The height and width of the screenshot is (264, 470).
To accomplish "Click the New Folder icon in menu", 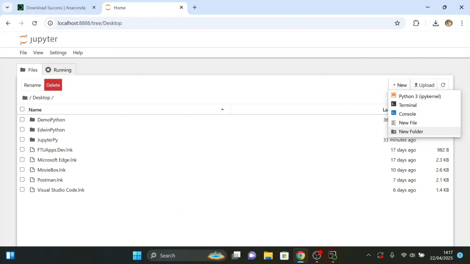I will coord(393,132).
